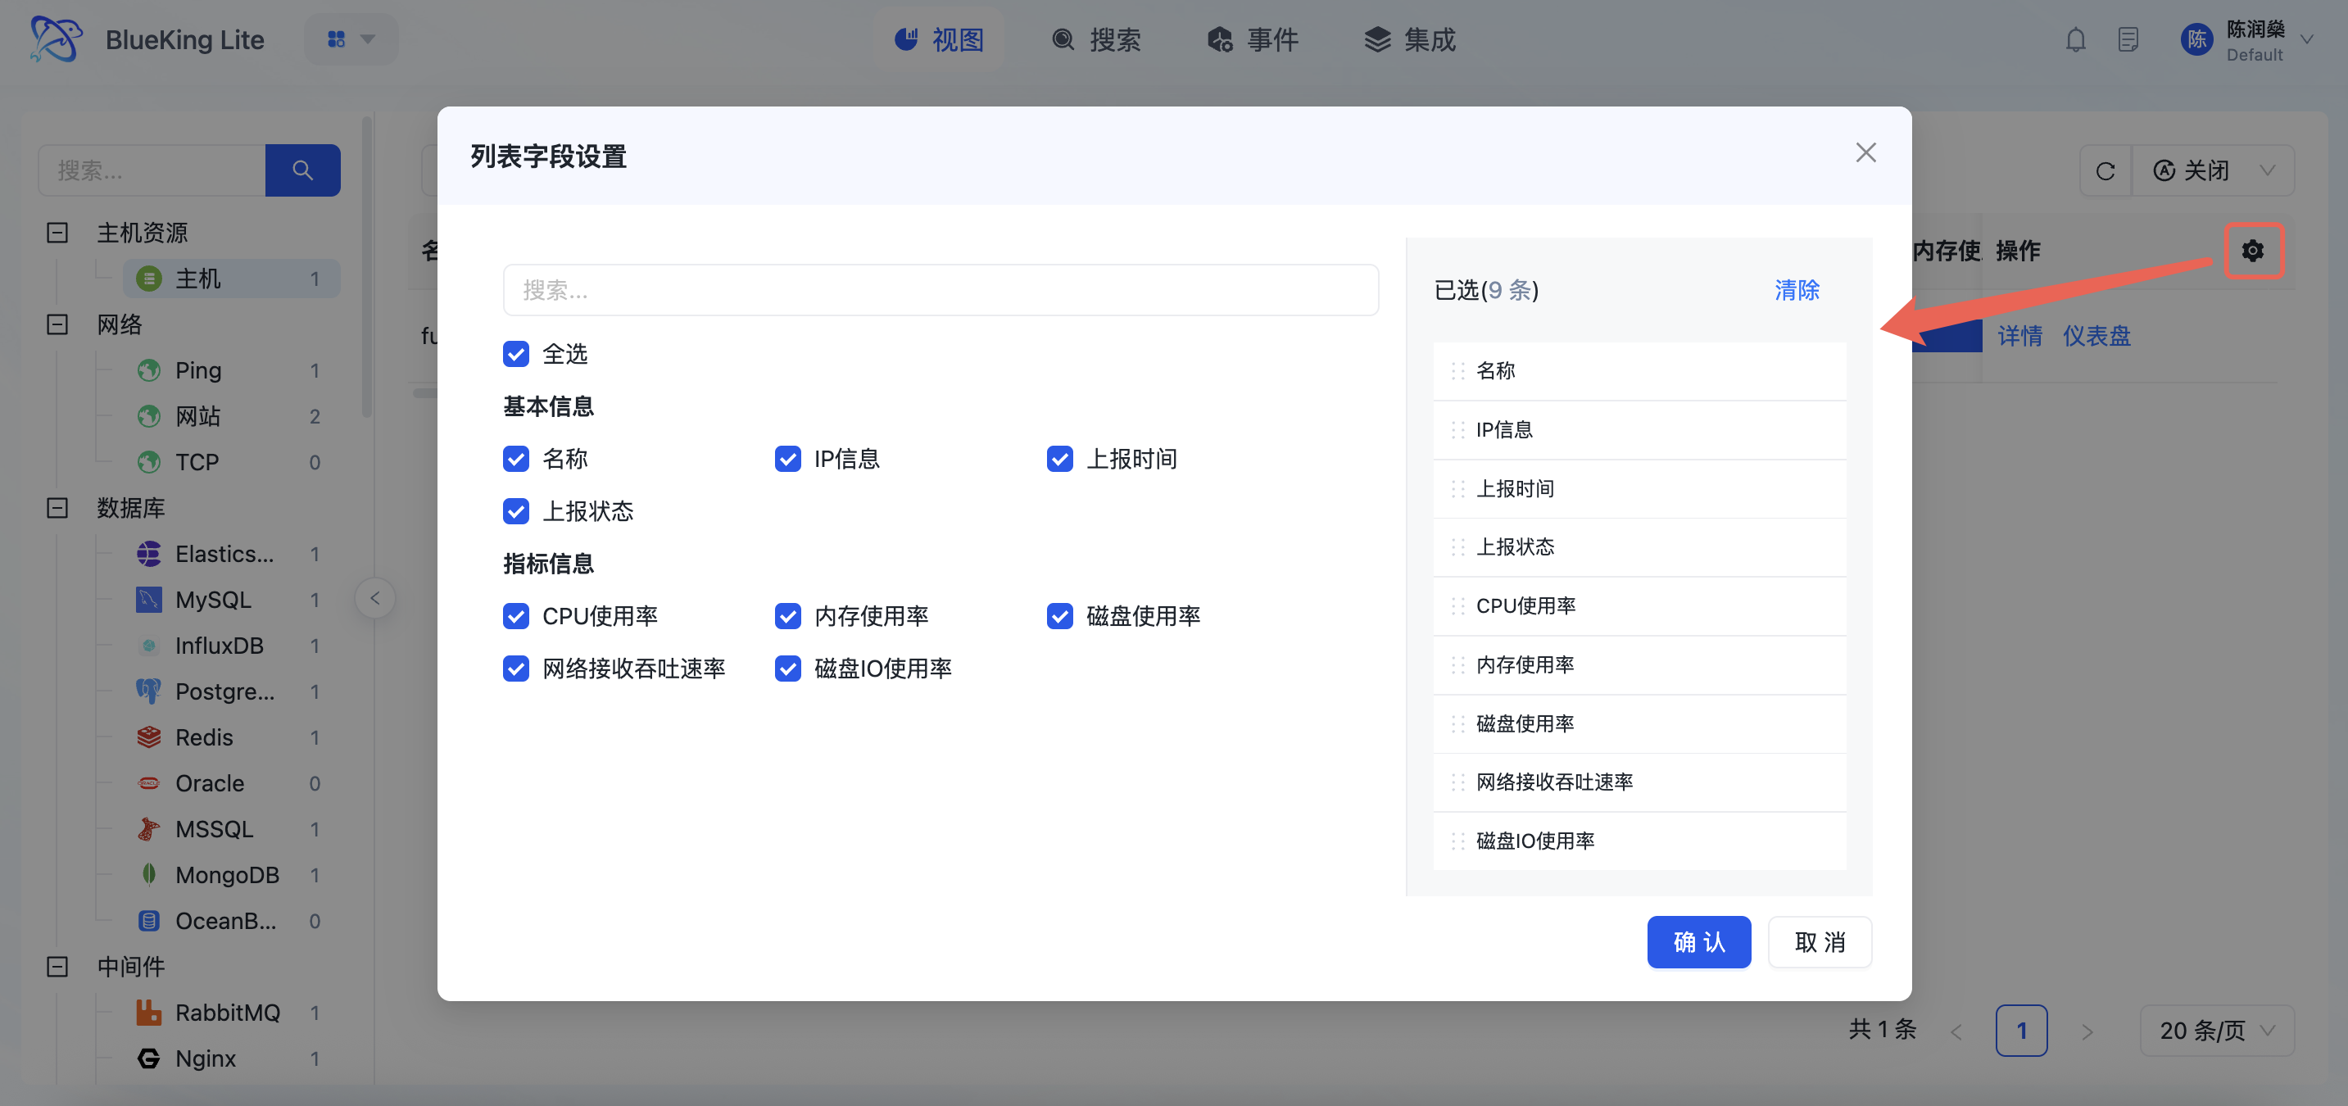Viewport: 2348px width, 1106px height.
Task: Switch to the 视图 tab
Action: click(x=940, y=39)
